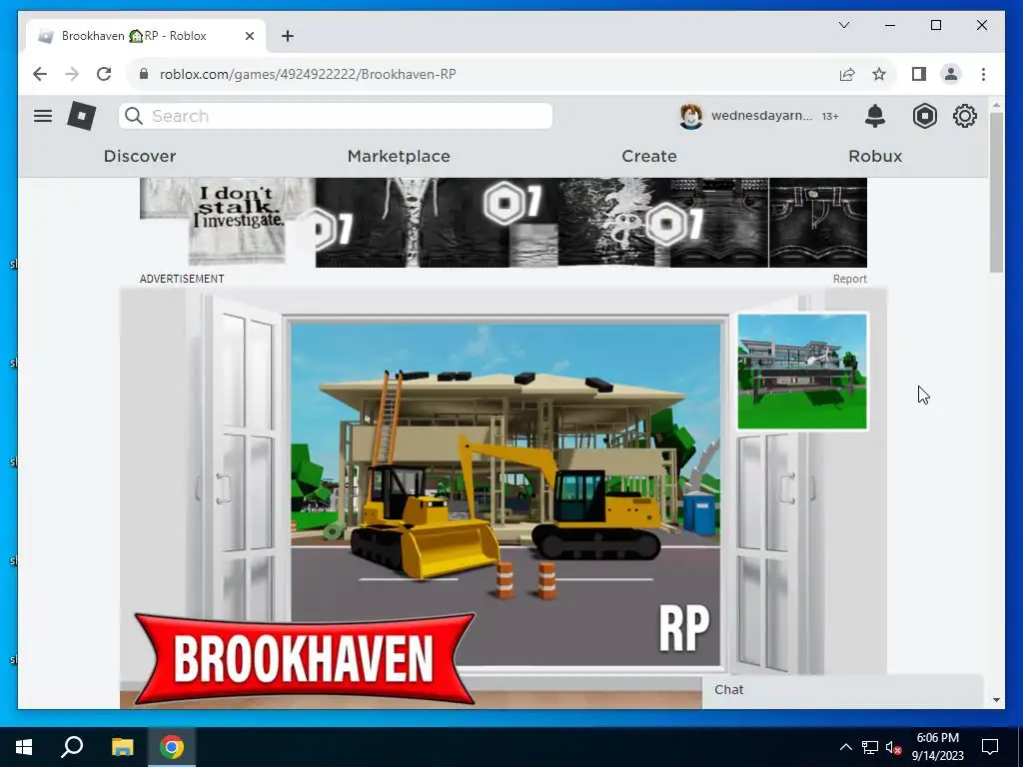Open the taskbar clock and date
Viewport: 1023px width, 767px height.
point(937,747)
